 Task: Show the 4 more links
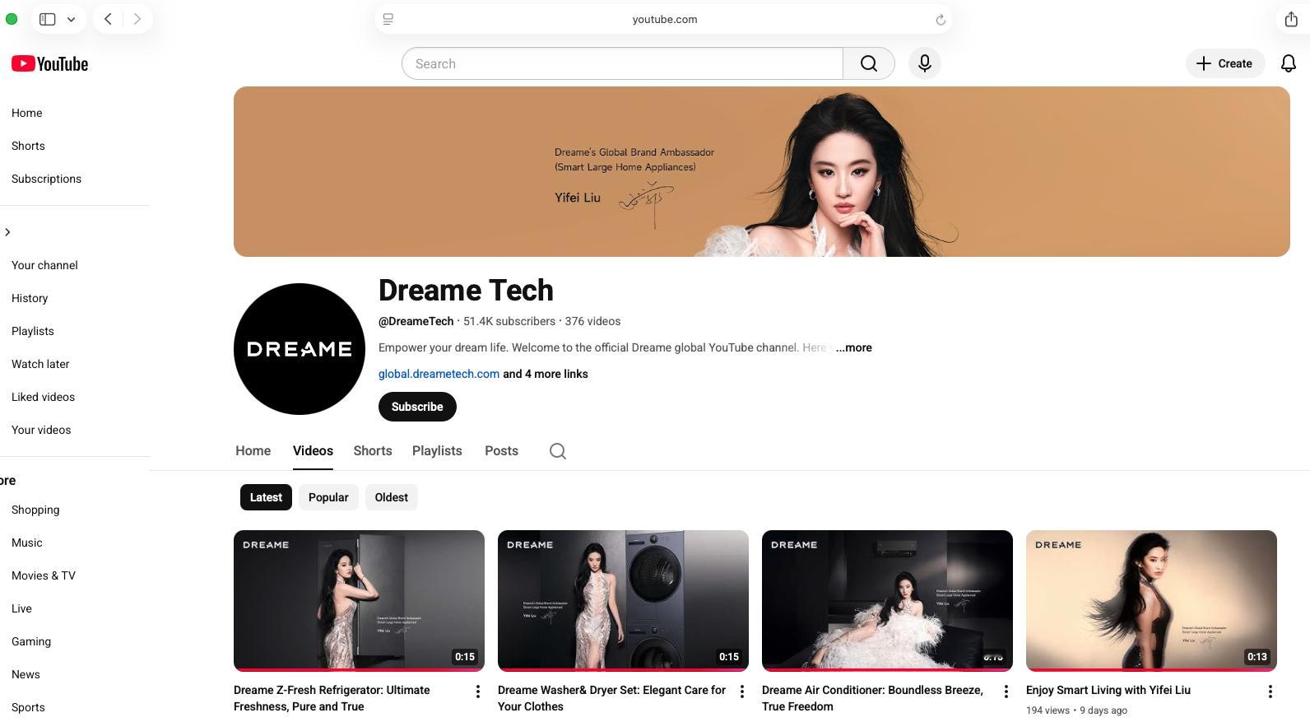pyautogui.click(x=546, y=374)
